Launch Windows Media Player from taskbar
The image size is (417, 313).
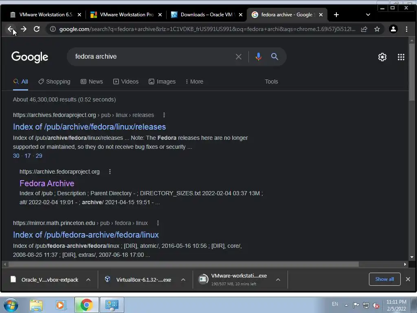(60, 305)
